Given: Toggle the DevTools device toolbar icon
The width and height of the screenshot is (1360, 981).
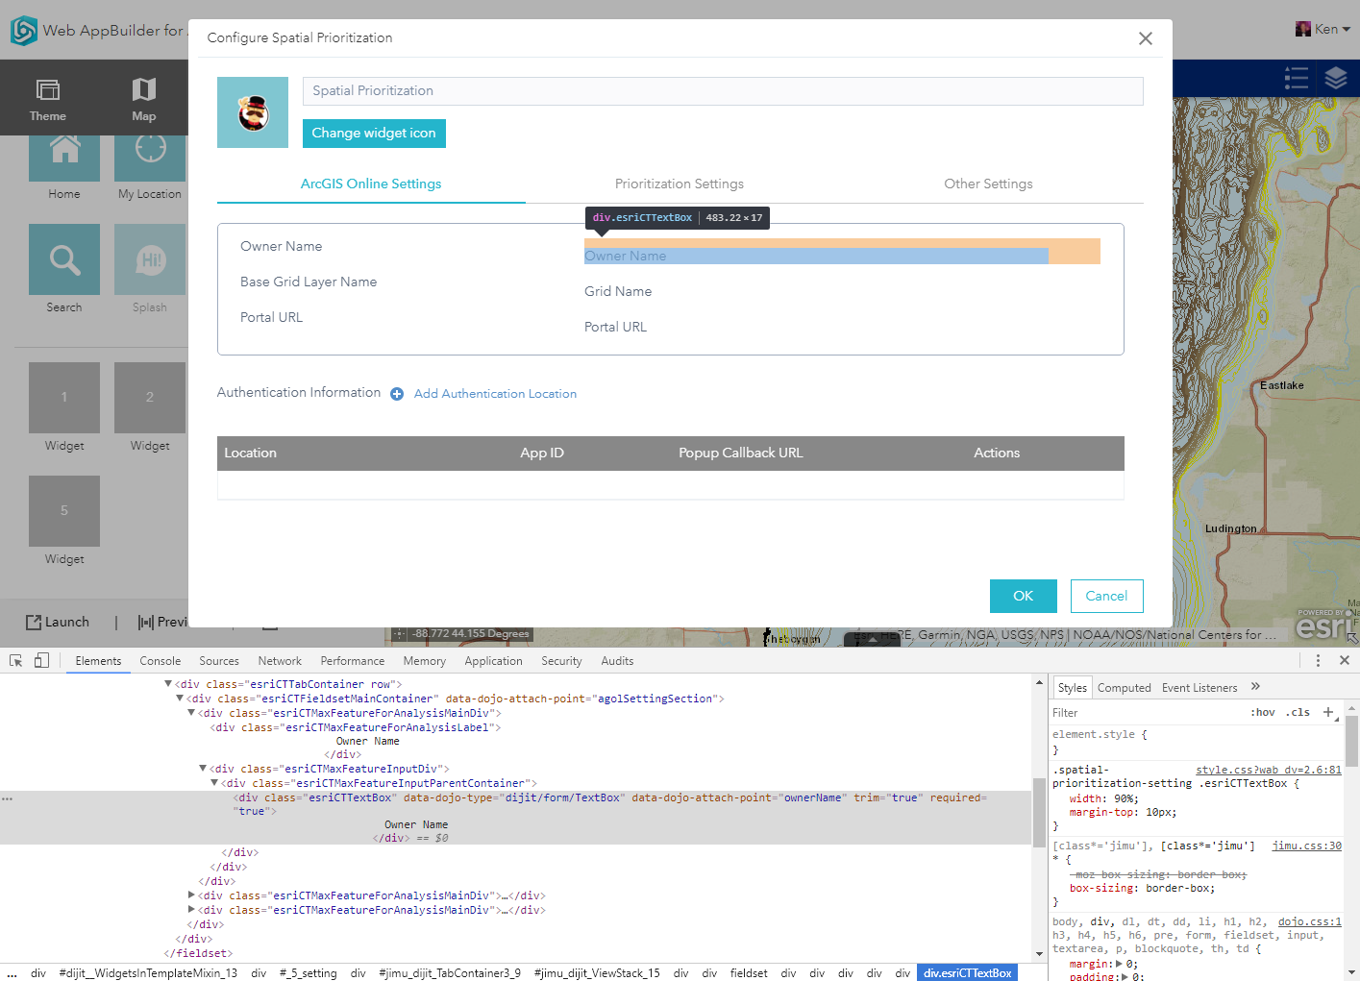Looking at the screenshot, I should (x=41, y=661).
